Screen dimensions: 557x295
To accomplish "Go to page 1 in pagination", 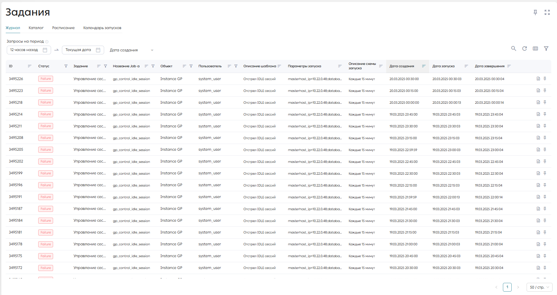I will click(x=507, y=287).
